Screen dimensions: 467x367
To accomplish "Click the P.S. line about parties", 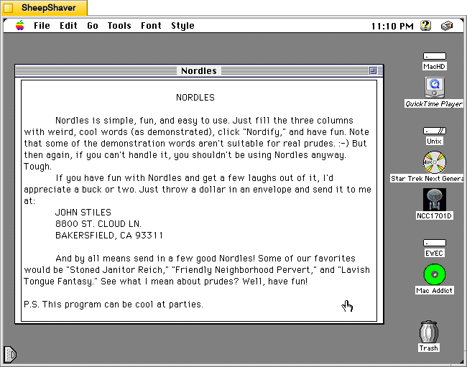I will click(114, 305).
